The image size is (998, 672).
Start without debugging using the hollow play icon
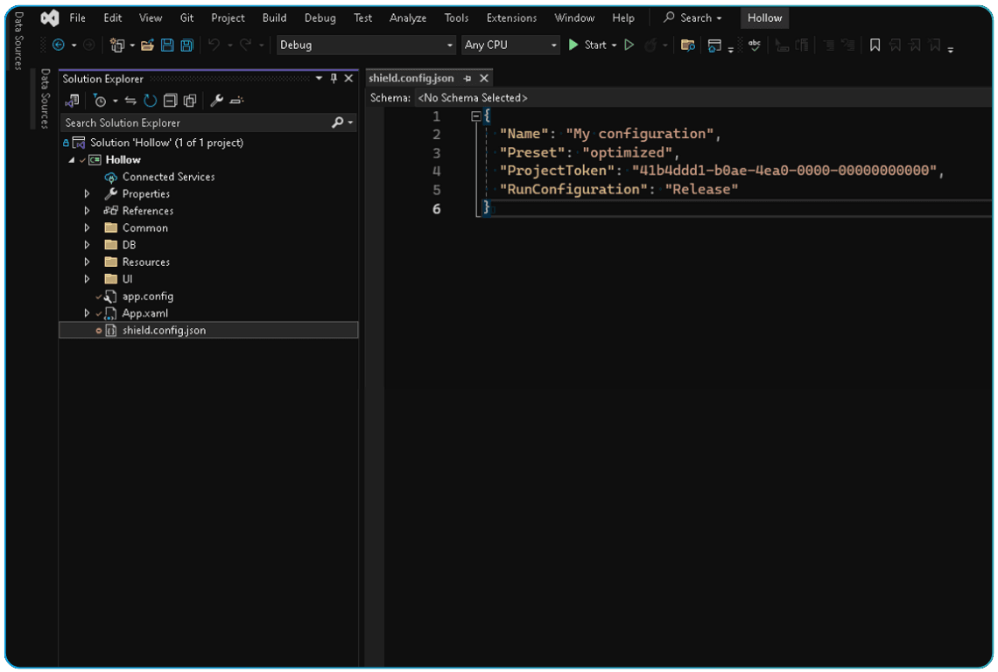point(629,45)
